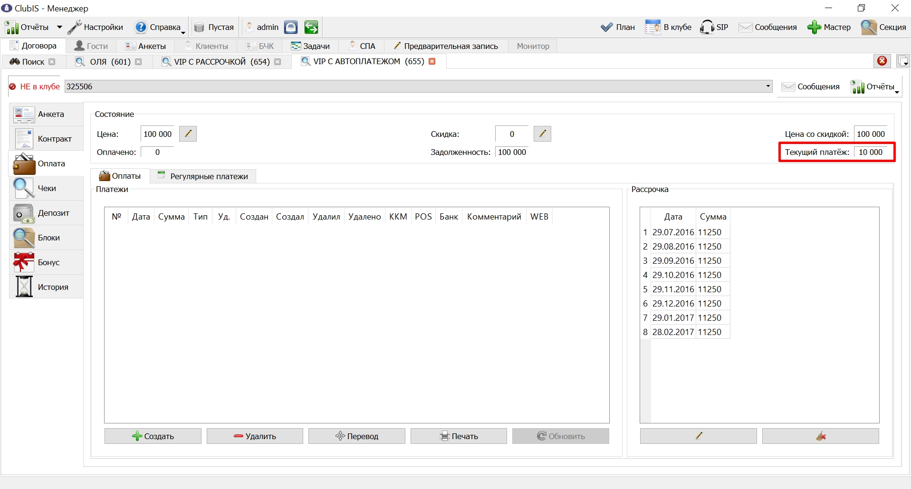Open the Оплата wallet section

click(46, 163)
